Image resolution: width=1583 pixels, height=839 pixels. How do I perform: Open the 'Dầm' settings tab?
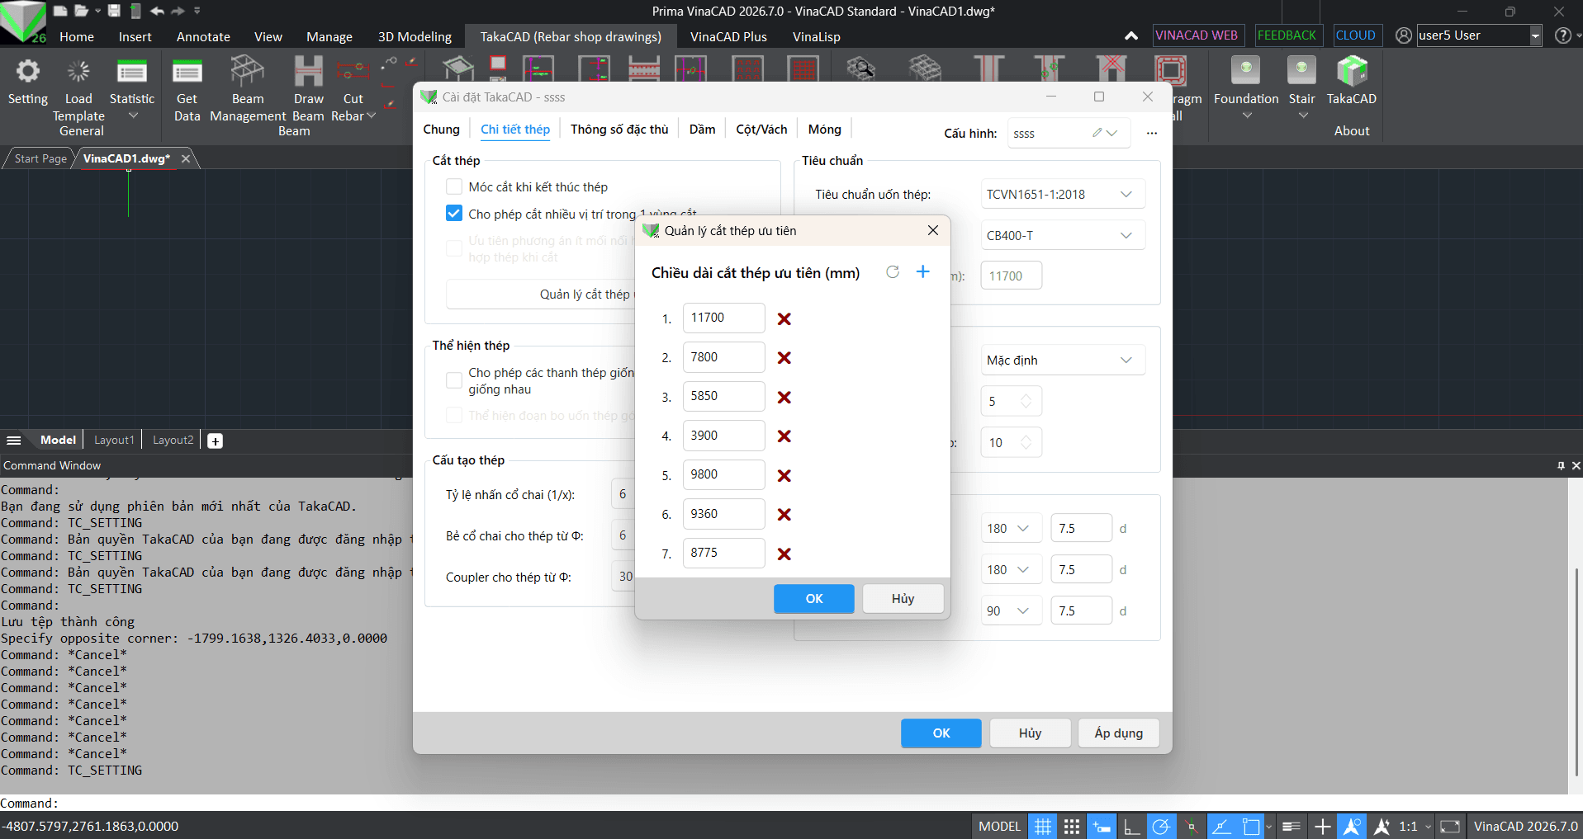(x=702, y=130)
